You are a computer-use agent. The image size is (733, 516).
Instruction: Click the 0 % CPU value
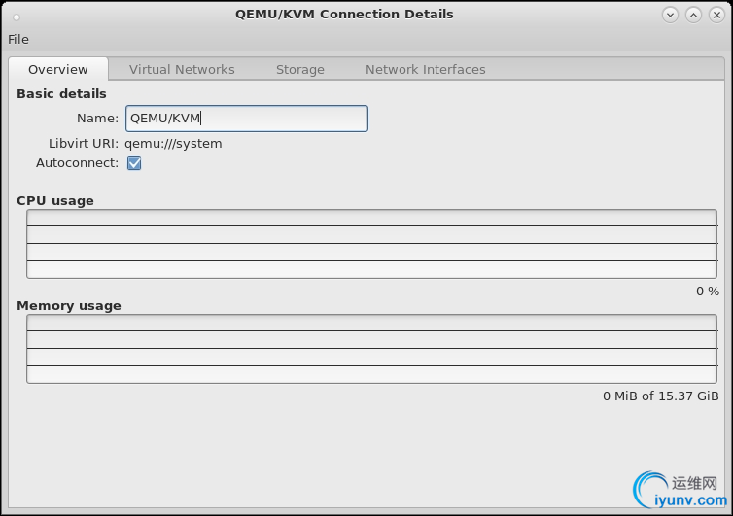click(708, 292)
